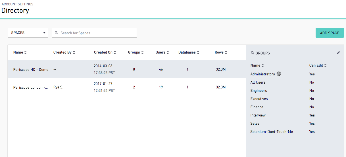The width and height of the screenshot is (346, 157).
Task: Click the search icon in the Spaces search box
Action: pyautogui.click(x=57, y=33)
